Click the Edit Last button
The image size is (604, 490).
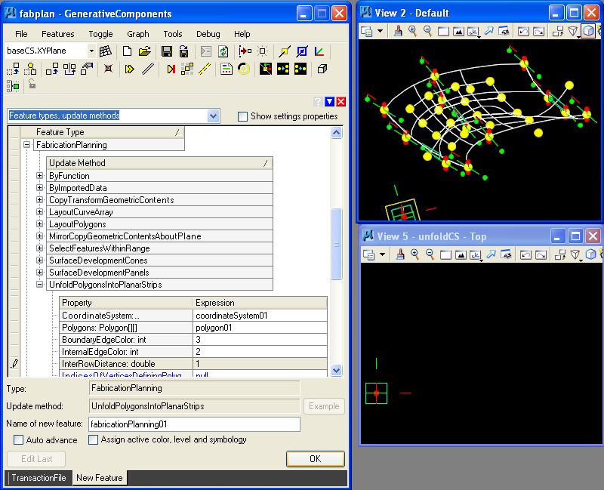(36, 459)
